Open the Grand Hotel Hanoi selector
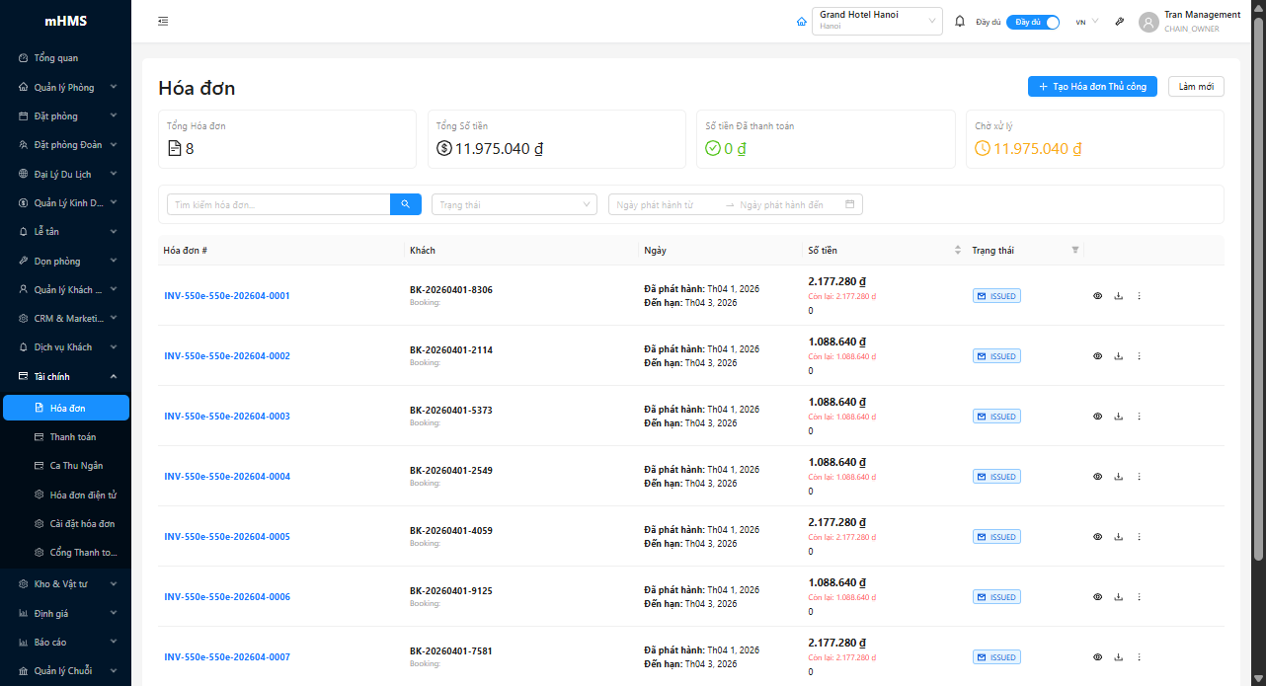 point(877,21)
